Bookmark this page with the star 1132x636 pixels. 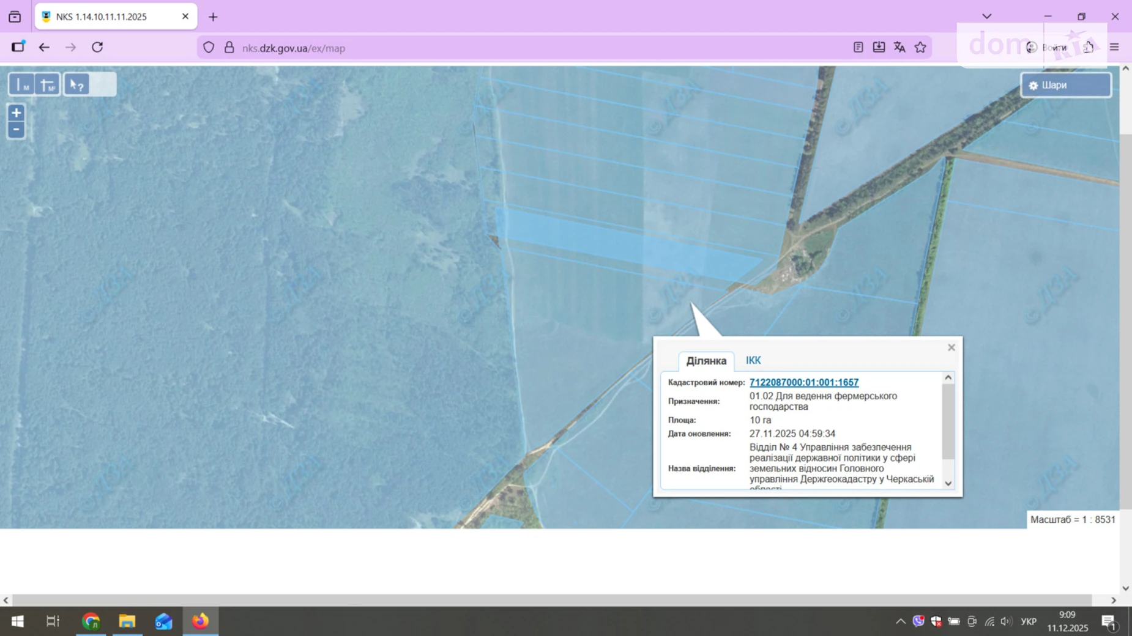tap(920, 48)
